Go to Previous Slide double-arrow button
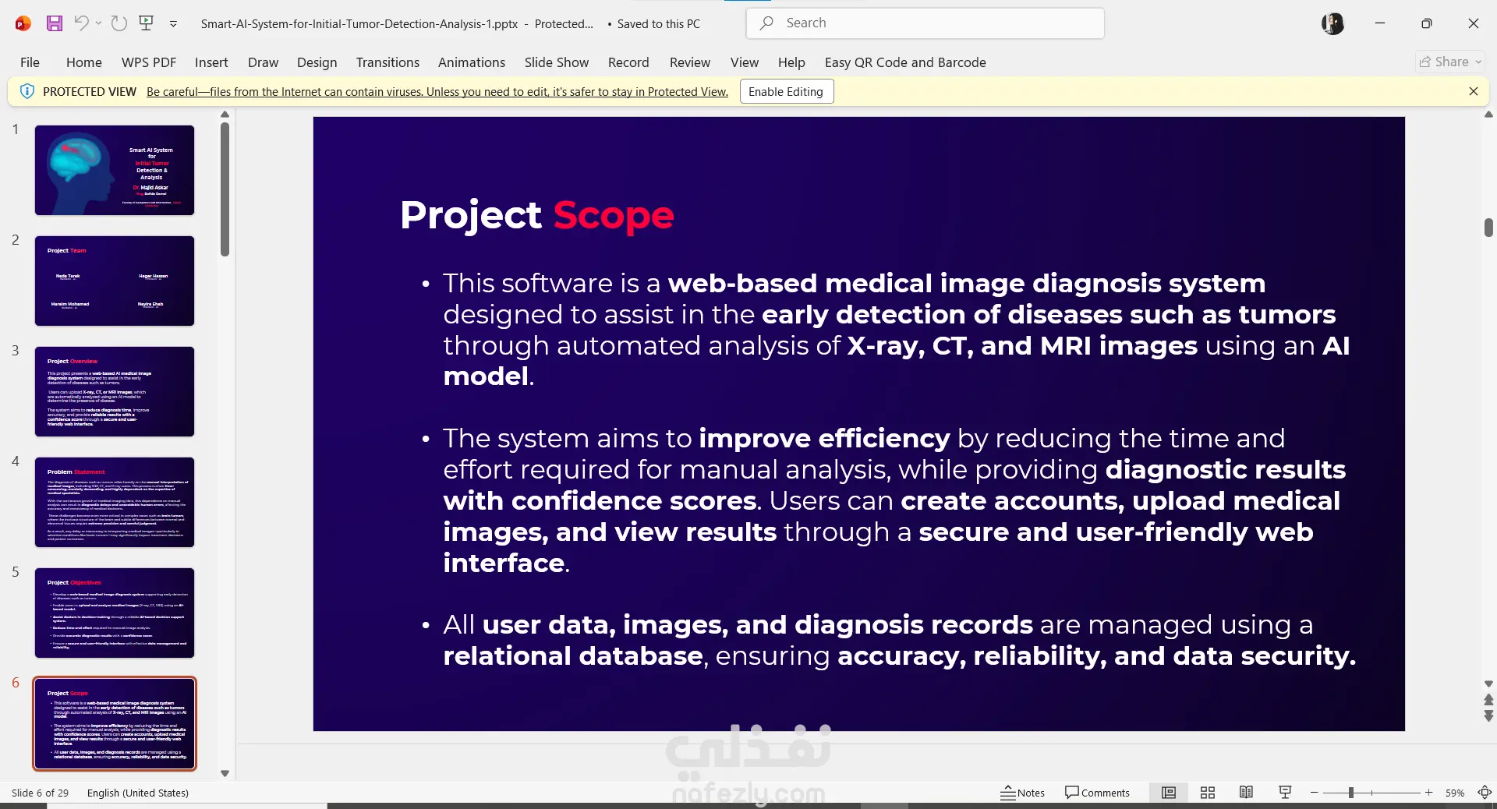 tap(1488, 699)
